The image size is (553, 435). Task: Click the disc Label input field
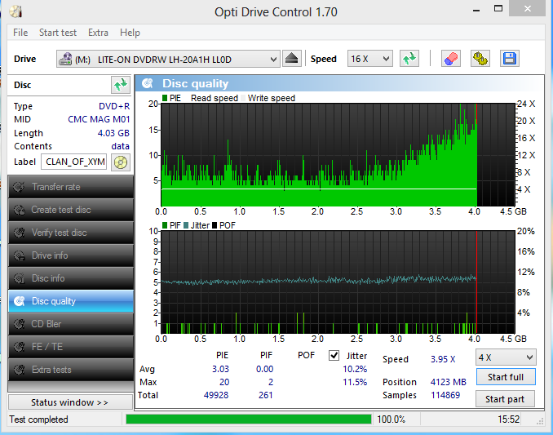tap(73, 162)
